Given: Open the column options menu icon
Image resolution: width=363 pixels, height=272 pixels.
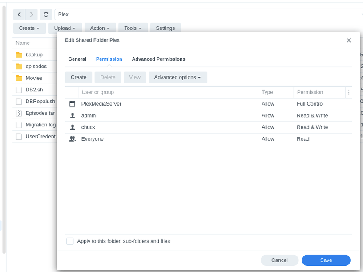Looking at the screenshot, I should click(349, 92).
